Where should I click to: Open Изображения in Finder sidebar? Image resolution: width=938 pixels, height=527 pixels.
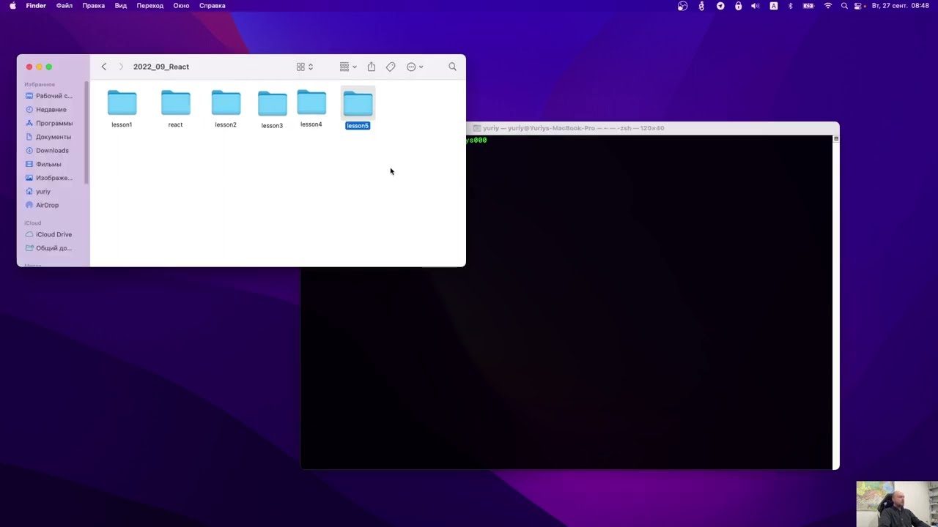coord(49,178)
